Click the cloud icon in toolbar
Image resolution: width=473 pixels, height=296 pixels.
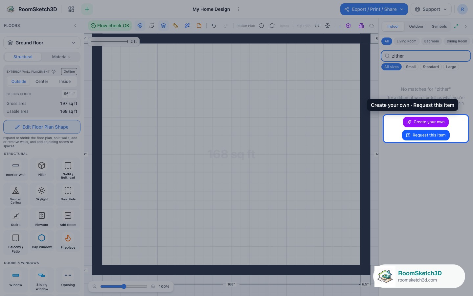372,26
